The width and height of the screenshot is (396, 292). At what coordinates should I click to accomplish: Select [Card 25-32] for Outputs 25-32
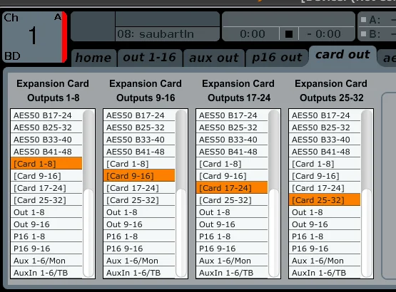coord(325,200)
